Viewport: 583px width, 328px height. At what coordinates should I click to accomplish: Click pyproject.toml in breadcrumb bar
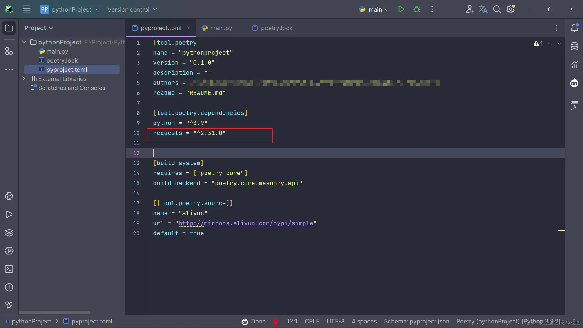88,321
